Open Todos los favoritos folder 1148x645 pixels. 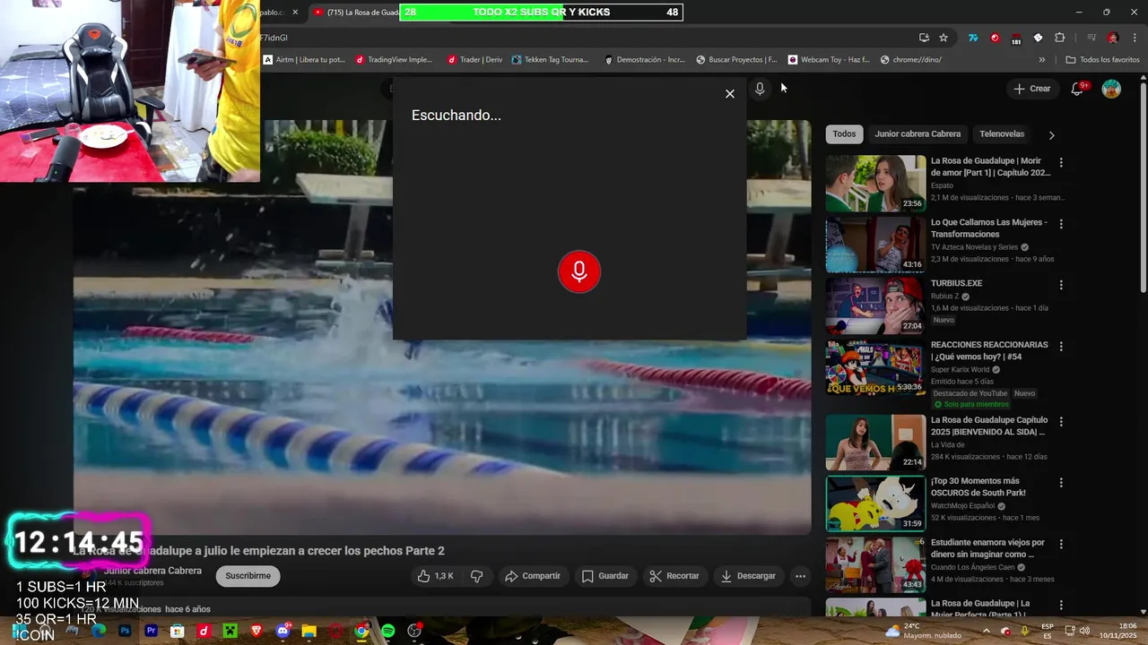(x=1102, y=60)
